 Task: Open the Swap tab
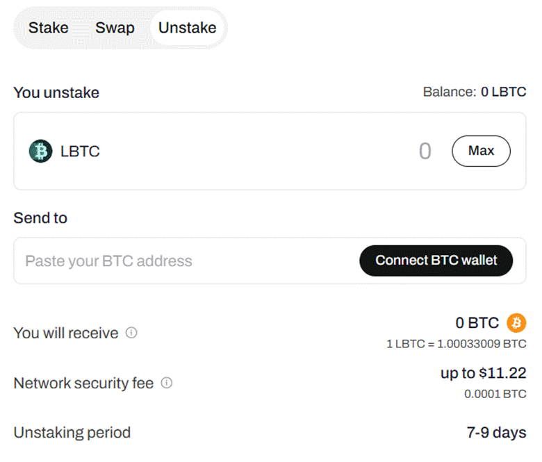point(115,28)
